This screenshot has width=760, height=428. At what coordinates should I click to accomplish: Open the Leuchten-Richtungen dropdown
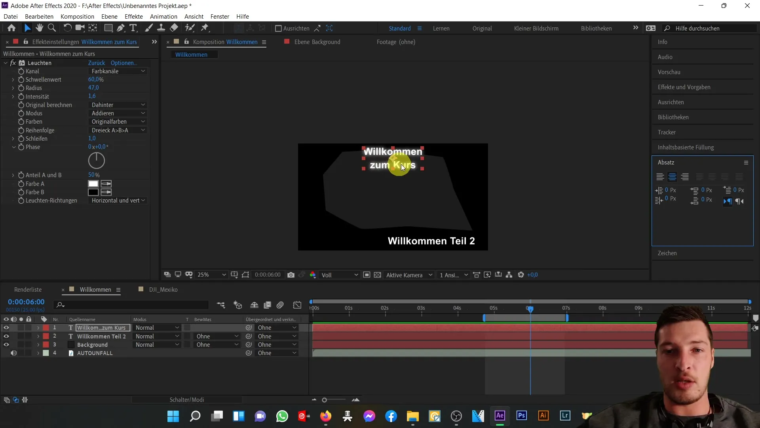pos(118,201)
